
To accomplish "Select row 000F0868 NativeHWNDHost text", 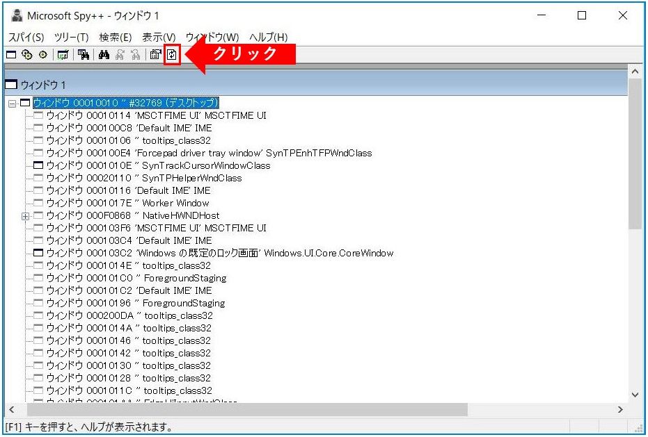I will [x=133, y=215].
